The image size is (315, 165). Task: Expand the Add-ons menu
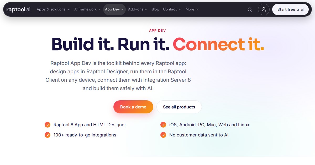[138, 9]
